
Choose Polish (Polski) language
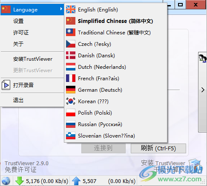(115, 113)
